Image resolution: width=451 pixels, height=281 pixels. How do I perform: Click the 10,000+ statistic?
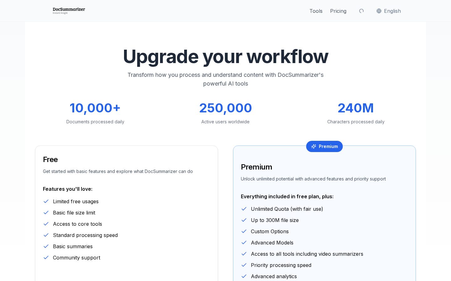(95, 108)
